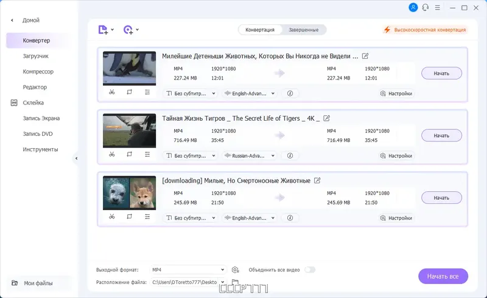487x298 pixels.
Task: Click the load DVD disc icon
Action: [x=128, y=30]
